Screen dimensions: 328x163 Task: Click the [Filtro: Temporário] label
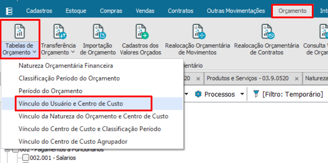click(x=293, y=94)
